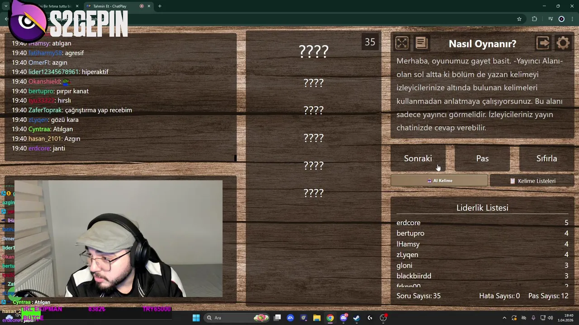Open Task View on the taskbar
This screenshot has height=325, width=579.
tap(277, 318)
